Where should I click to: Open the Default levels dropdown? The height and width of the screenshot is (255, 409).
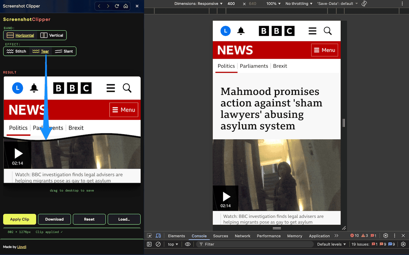coord(332,244)
